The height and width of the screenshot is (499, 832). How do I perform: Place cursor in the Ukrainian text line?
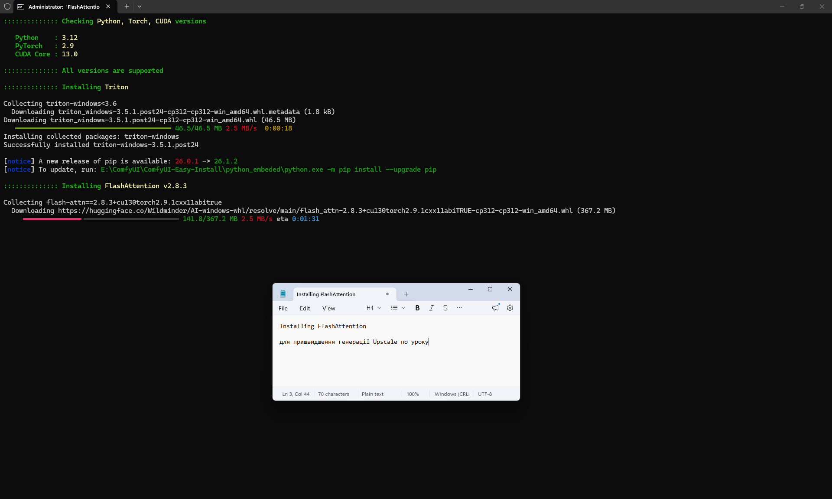pos(354,342)
